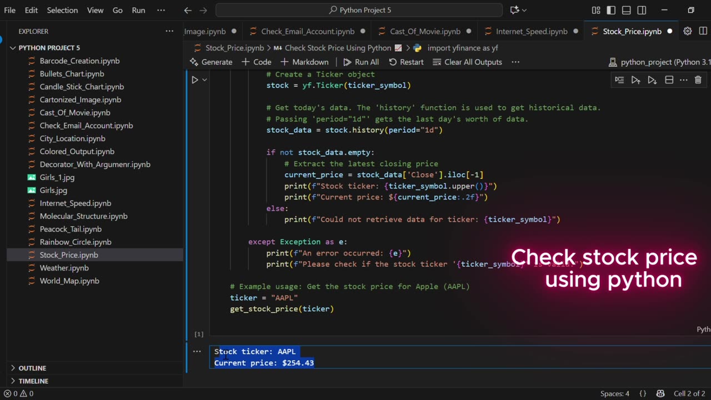Screen dimensions: 711x400
Task: Open Candle_Stick_Chart.ipynb in Explorer
Action: (x=82, y=87)
